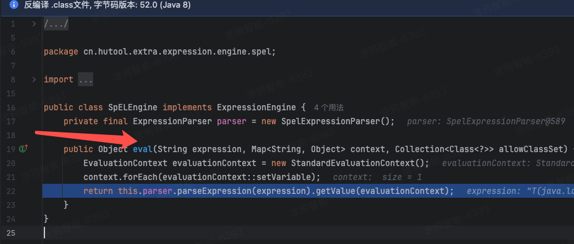The height and width of the screenshot is (244, 574).
Task: Click the package name cn.hutool.extra.expression.engine.spel
Action: pyautogui.click(x=176, y=52)
